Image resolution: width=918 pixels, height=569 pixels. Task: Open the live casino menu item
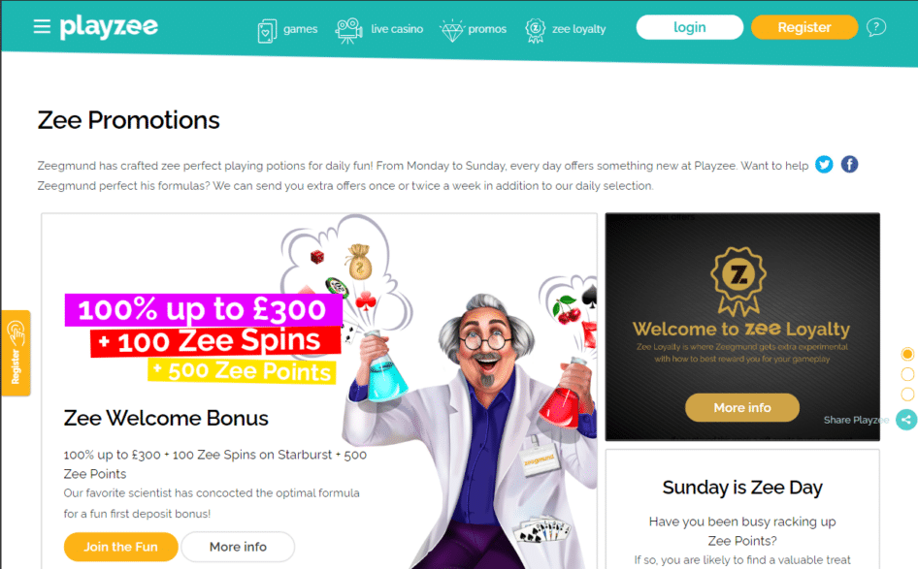click(397, 29)
